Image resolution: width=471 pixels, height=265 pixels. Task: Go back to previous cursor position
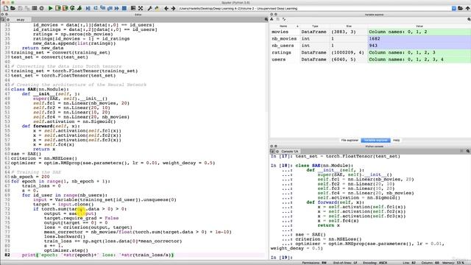point(166,8)
